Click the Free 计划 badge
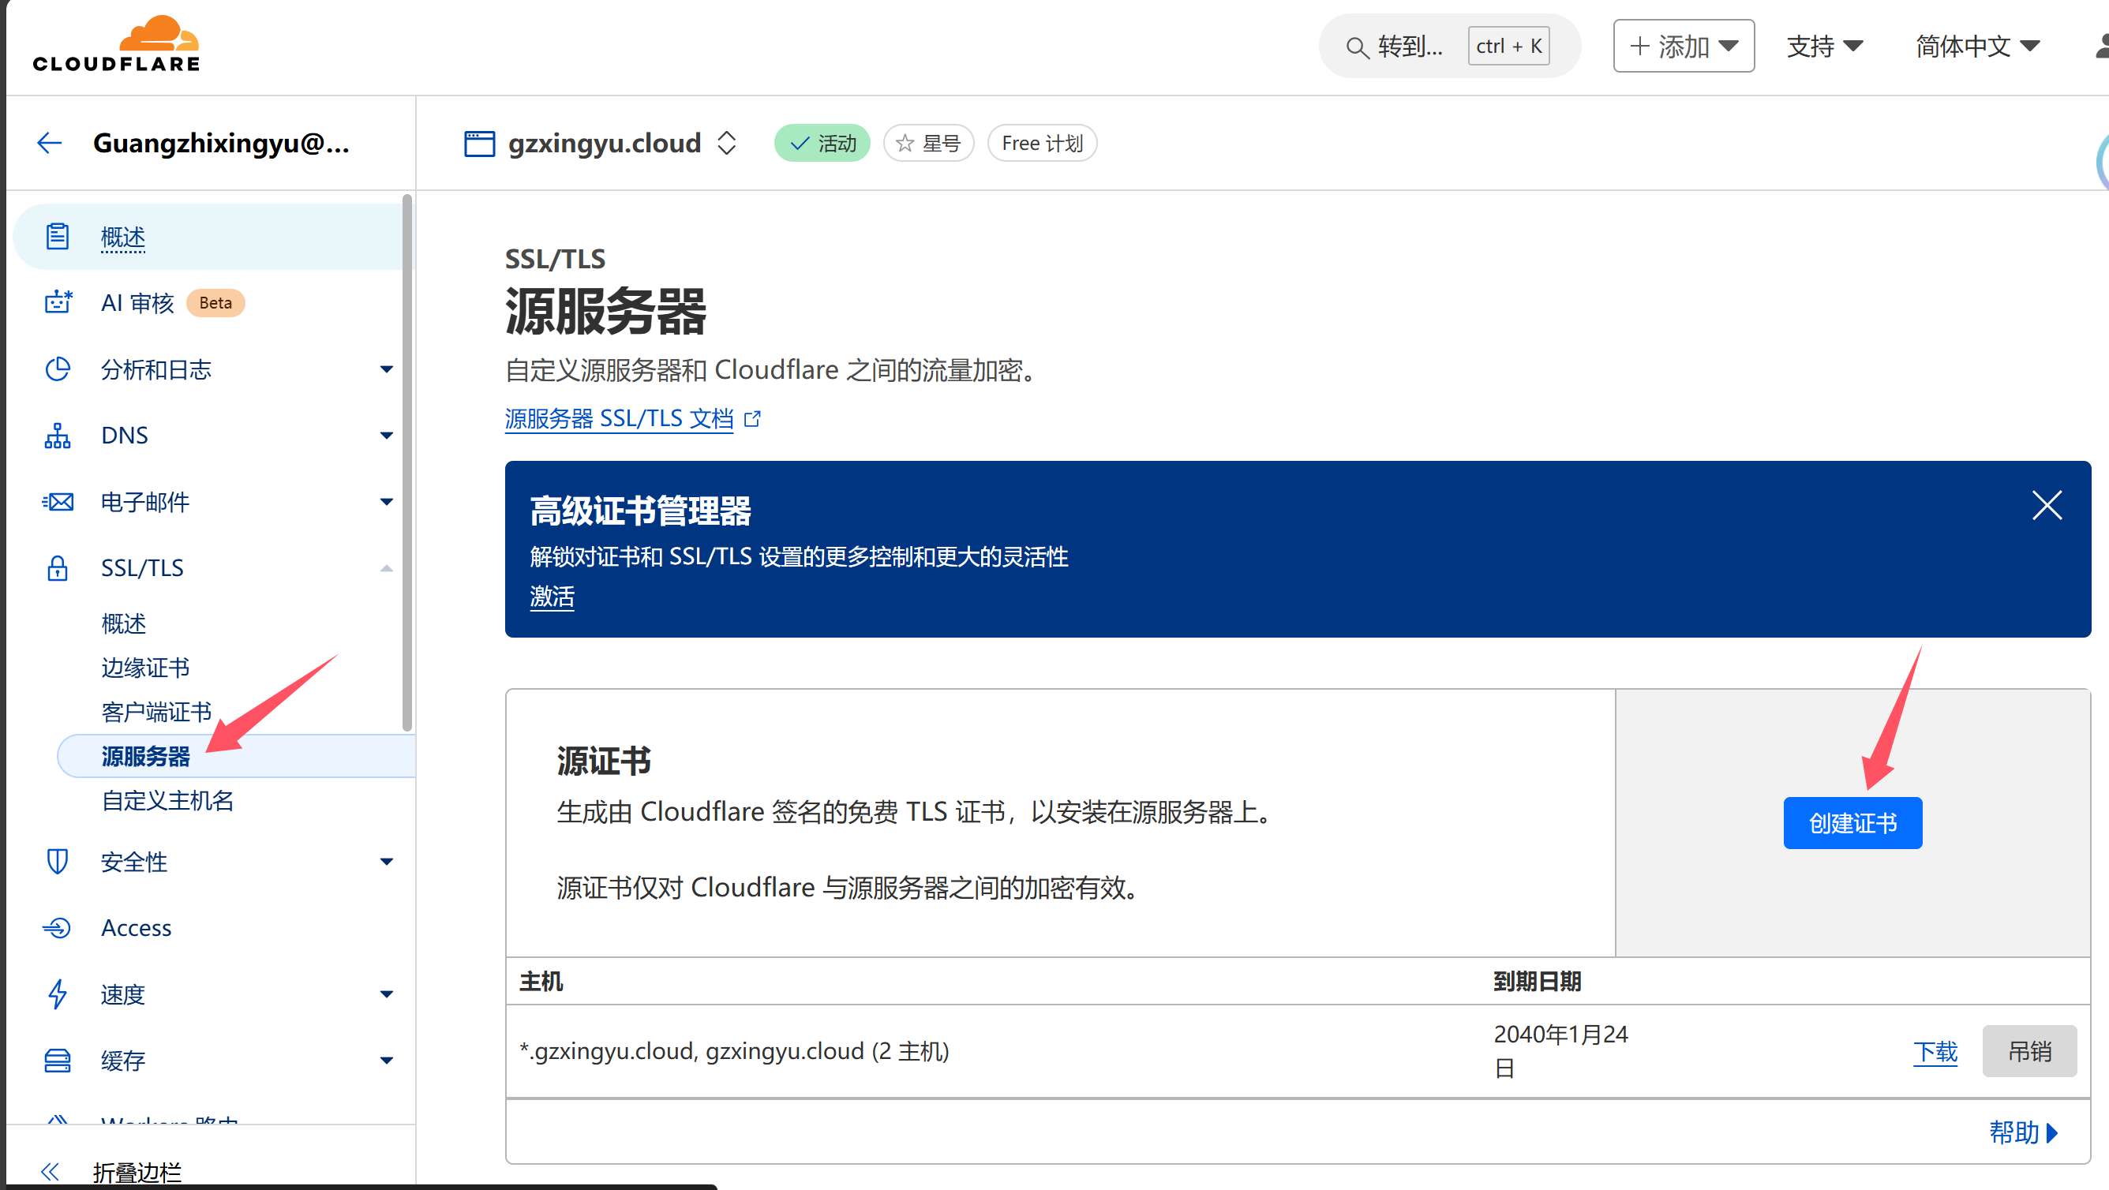The width and height of the screenshot is (2109, 1190). pyautogui.click(x=1041, y=143)
